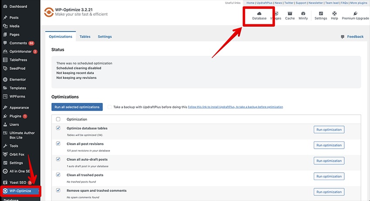Open the FAQs useful link
The width and height of the screenshot is (370, 201).
344,3
